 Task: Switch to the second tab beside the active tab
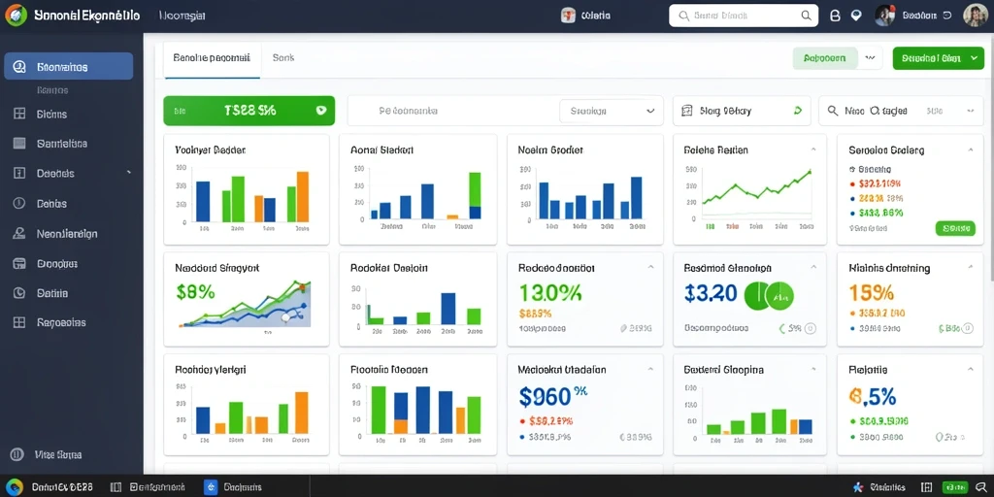click(x=283, y=57)
